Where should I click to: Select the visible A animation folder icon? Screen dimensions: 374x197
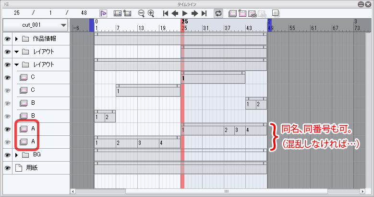[x=24, y=129]
